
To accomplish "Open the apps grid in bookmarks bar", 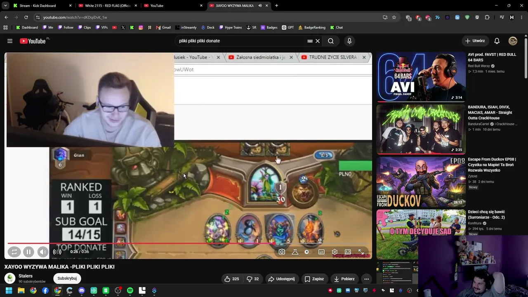I will point(5,28).
